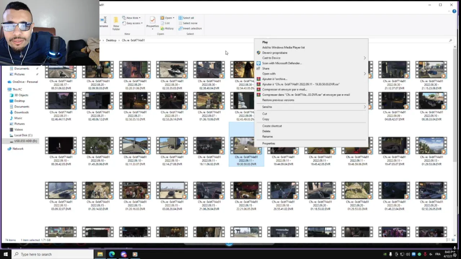Open the ribbon Properties checkmark button
Image resolution: width=461 pixels, height=259 pixels.
152,22
